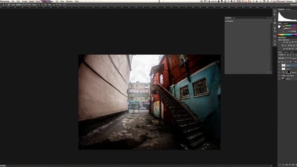This screenshot has height=167, width=297.
Task: Click the folder icon of the layer group
Action: 284,76
